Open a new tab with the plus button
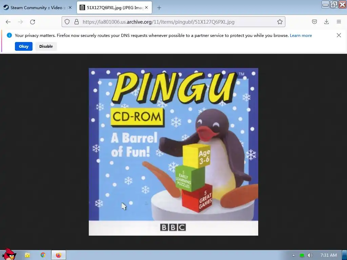347x260 pixels. tap(159, 8)
